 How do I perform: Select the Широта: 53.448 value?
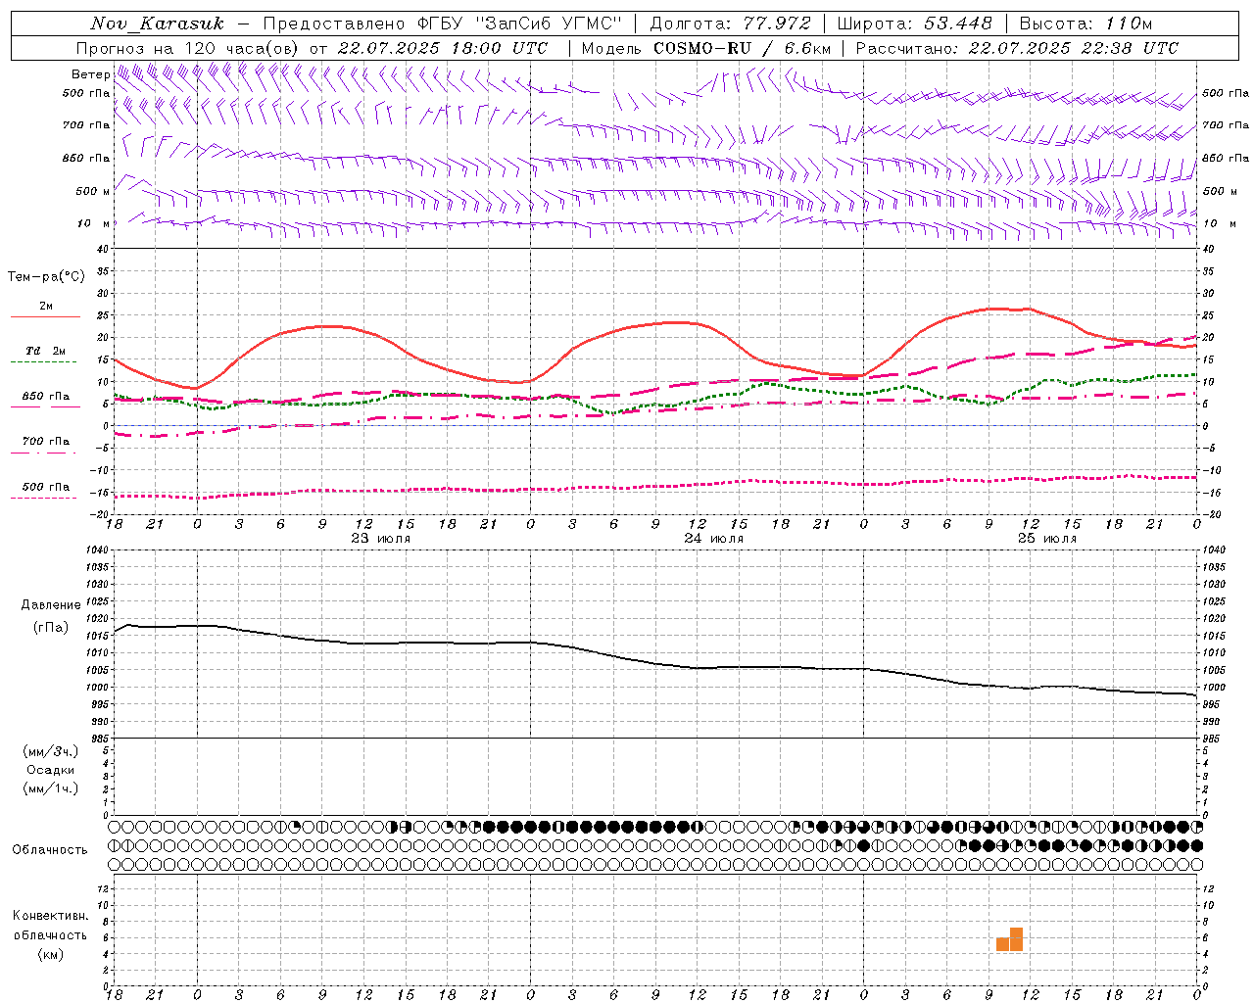click(x=914, y=24)
